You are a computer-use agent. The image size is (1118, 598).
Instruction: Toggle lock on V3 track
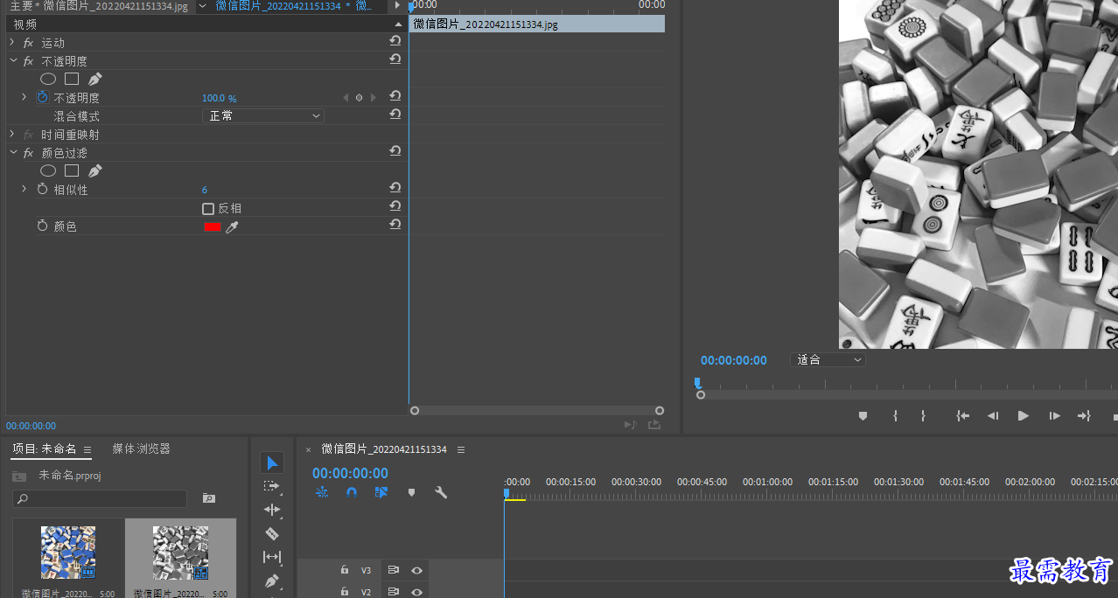tap(345, 570)
